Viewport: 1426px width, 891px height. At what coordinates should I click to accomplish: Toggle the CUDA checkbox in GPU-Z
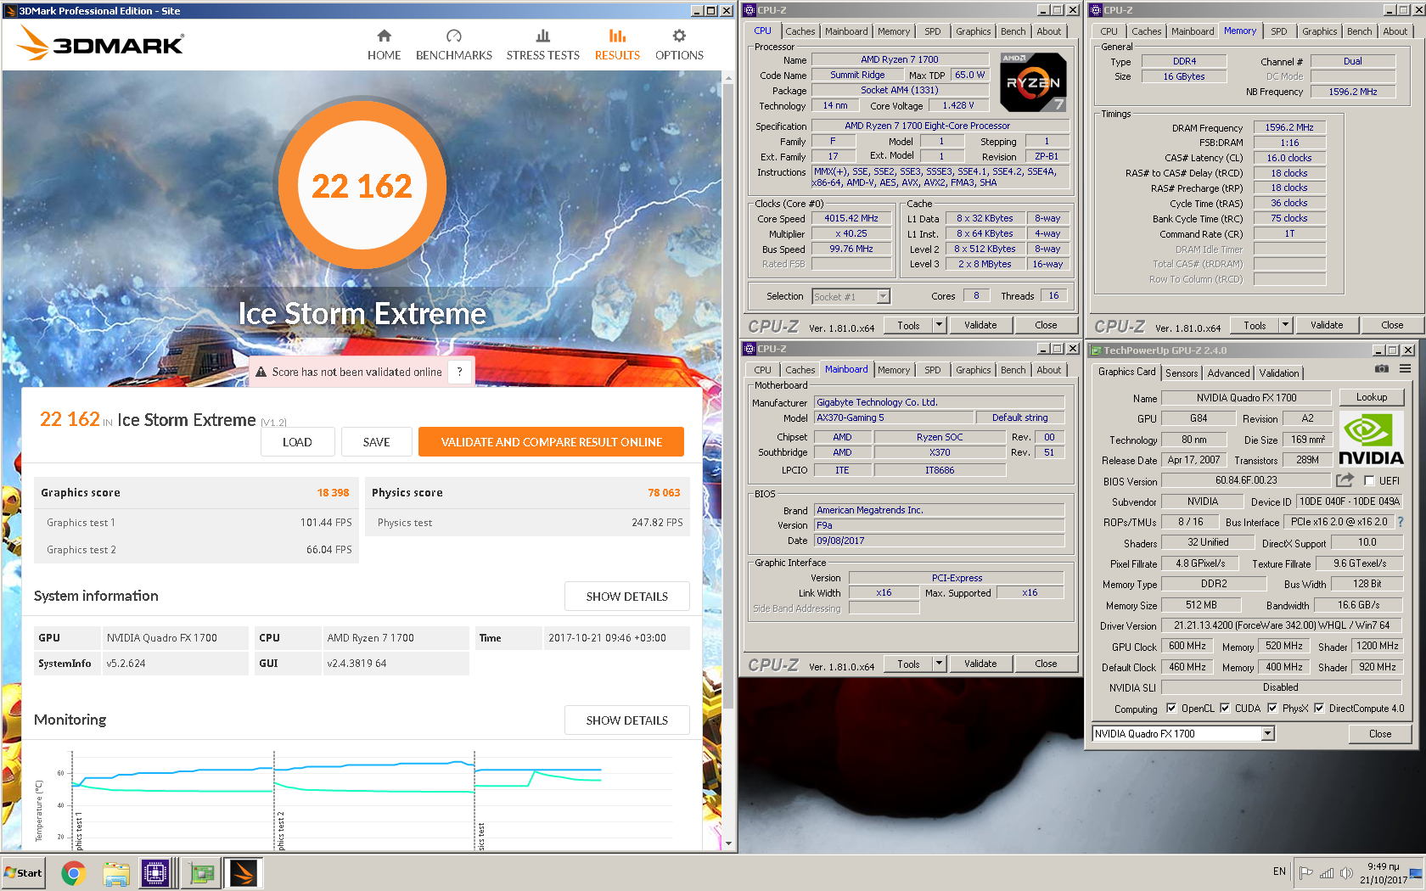coord(1225,709)
